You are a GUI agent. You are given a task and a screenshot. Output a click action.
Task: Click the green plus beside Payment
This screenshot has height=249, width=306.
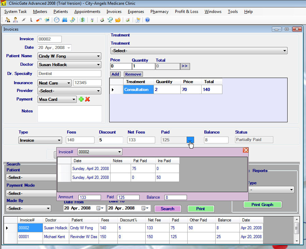point(81,99)
